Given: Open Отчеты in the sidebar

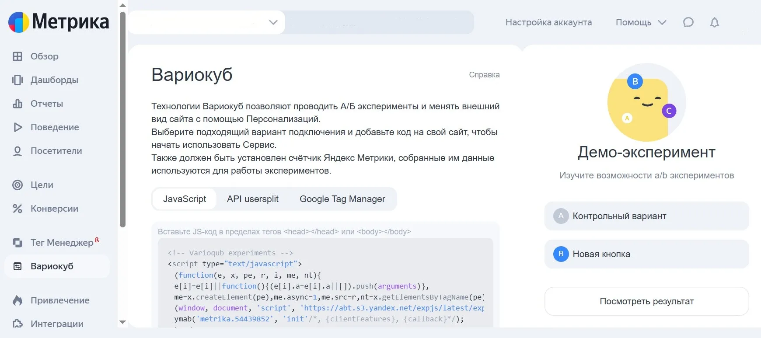Looking at the screenshot, I should pyautogui.click(x=47, y=104).
